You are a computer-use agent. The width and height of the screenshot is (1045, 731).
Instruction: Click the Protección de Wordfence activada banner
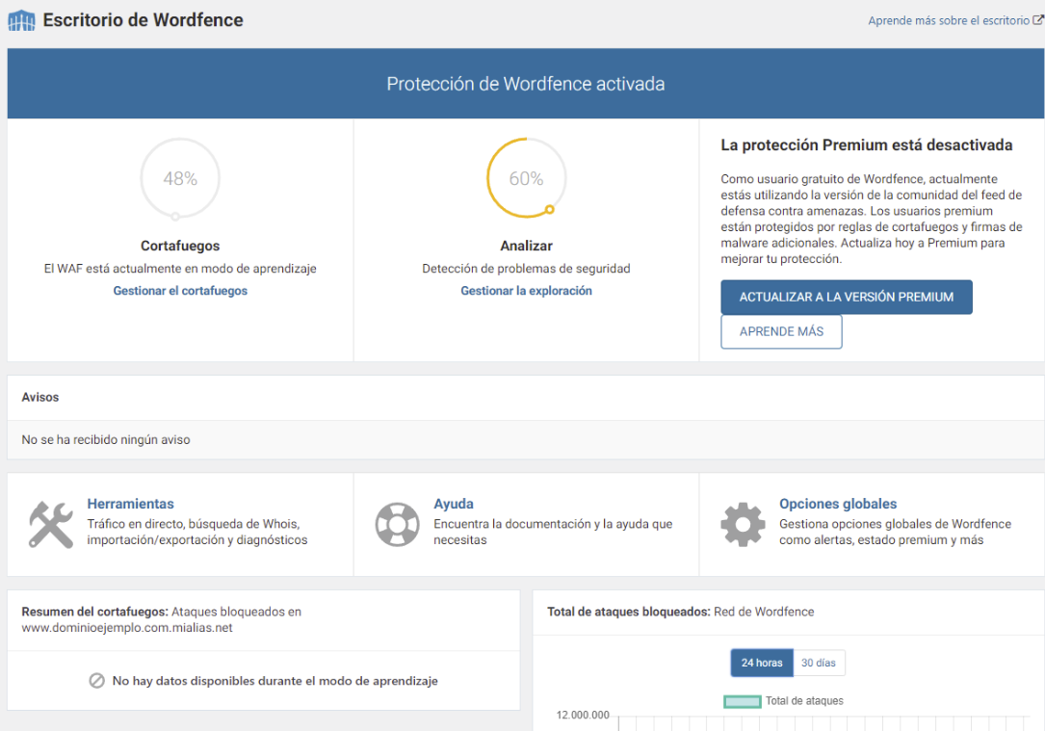(x=525, y=83)
